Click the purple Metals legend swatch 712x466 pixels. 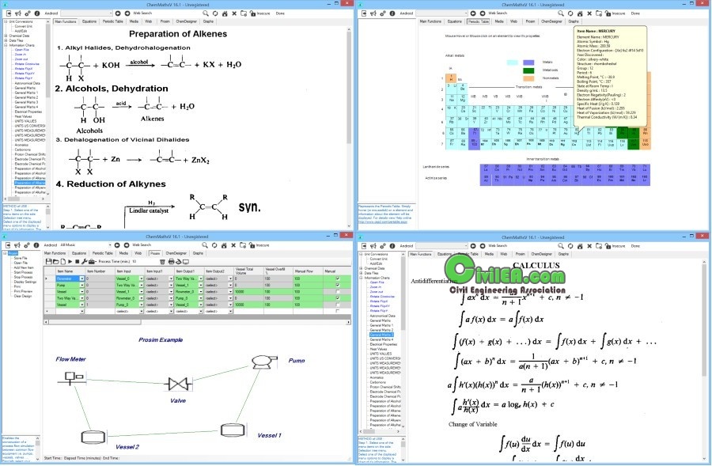coord(528,63)
